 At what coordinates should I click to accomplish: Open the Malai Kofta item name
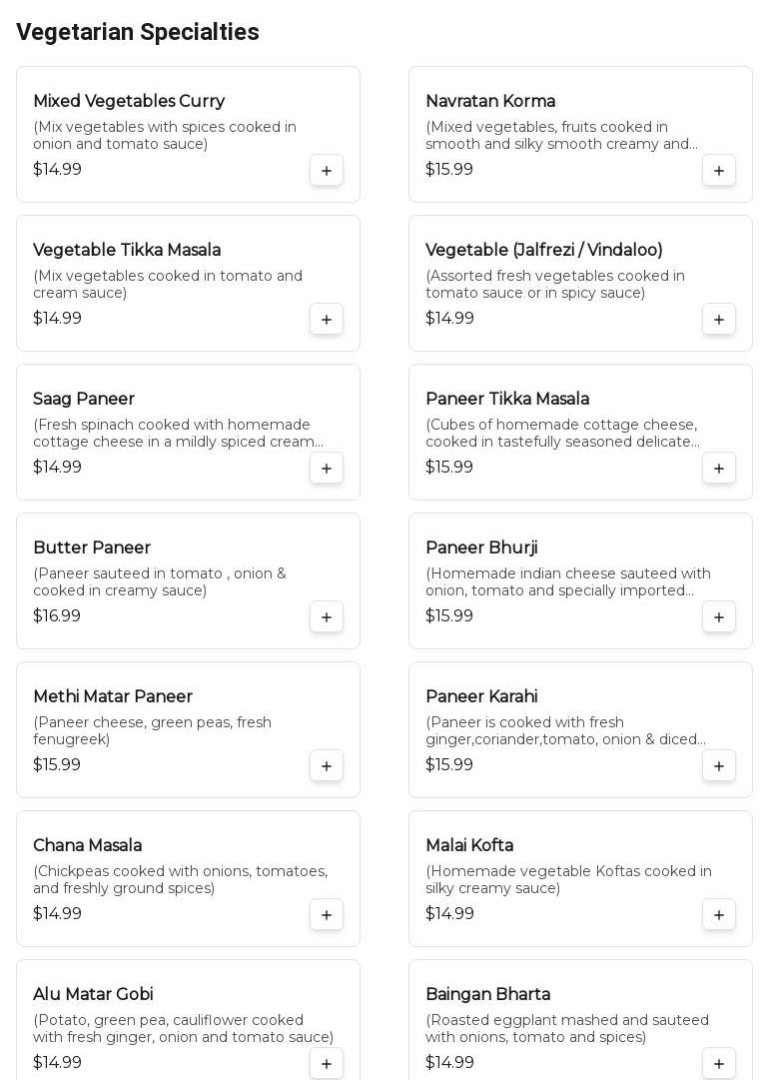click(469, 845)
